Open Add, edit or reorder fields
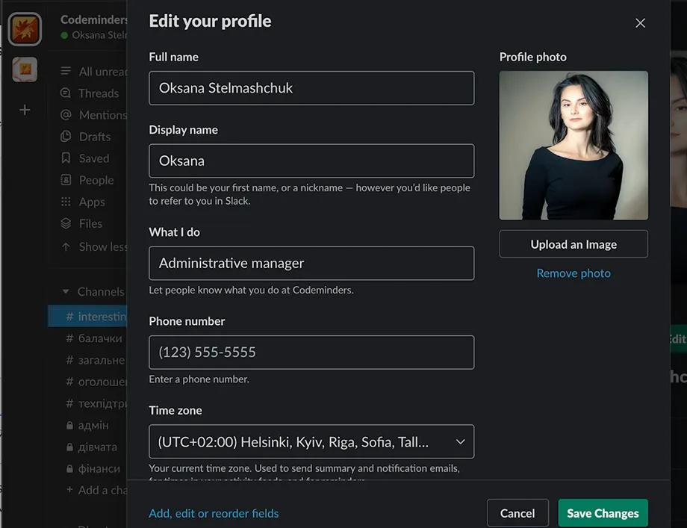Screen dimensions: 687x528 tap(214, 513)
